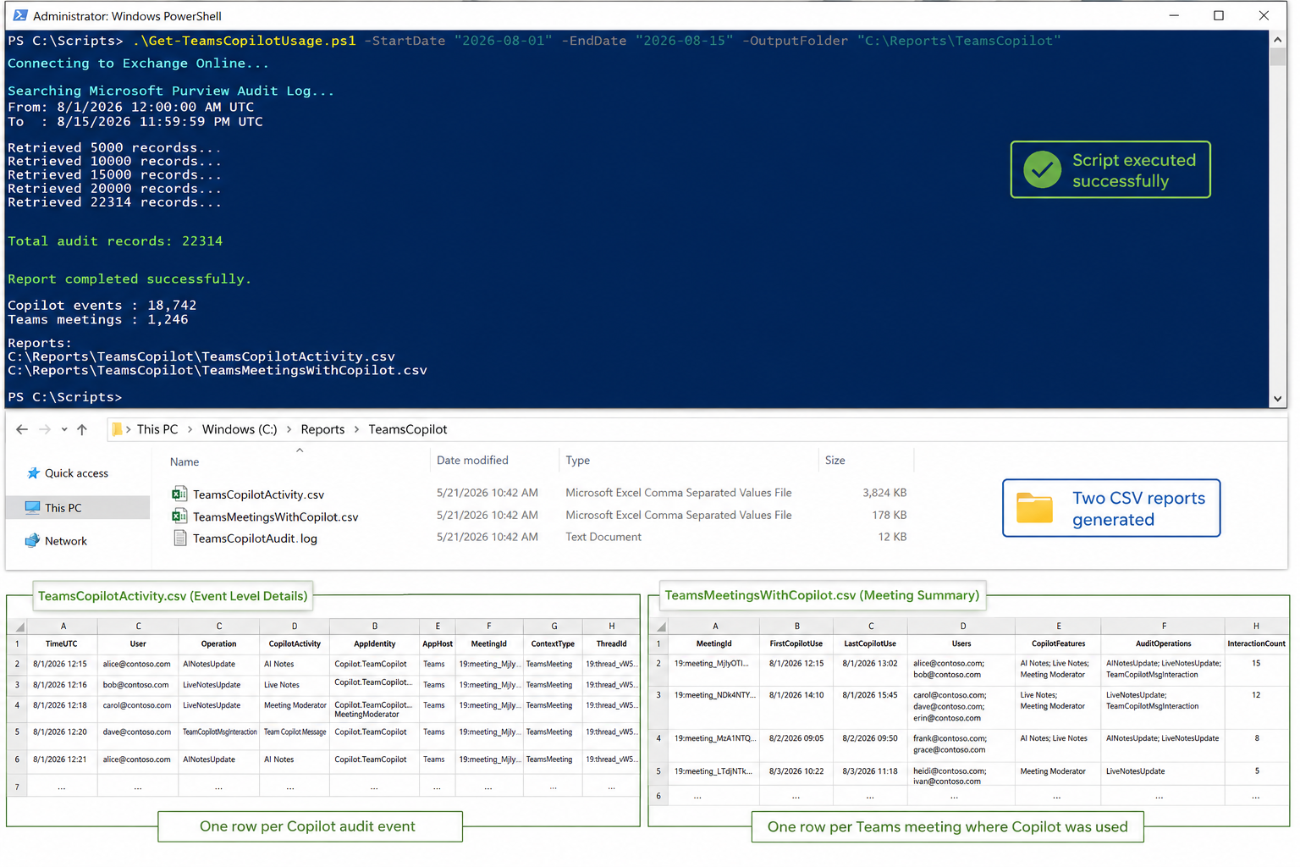Screen dimensions: 1300x867
Task: Click the PowerShell prompt at bottom line
Action: [x=65, y=397]
